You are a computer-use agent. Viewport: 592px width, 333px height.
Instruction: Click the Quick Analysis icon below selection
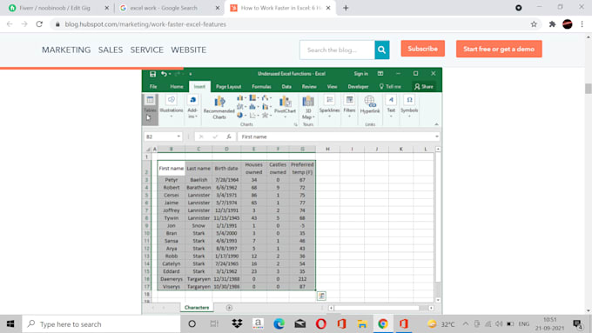click(x=321, y=296)
